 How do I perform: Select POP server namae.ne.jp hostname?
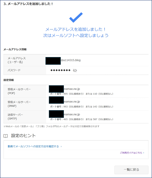(72, 89)
